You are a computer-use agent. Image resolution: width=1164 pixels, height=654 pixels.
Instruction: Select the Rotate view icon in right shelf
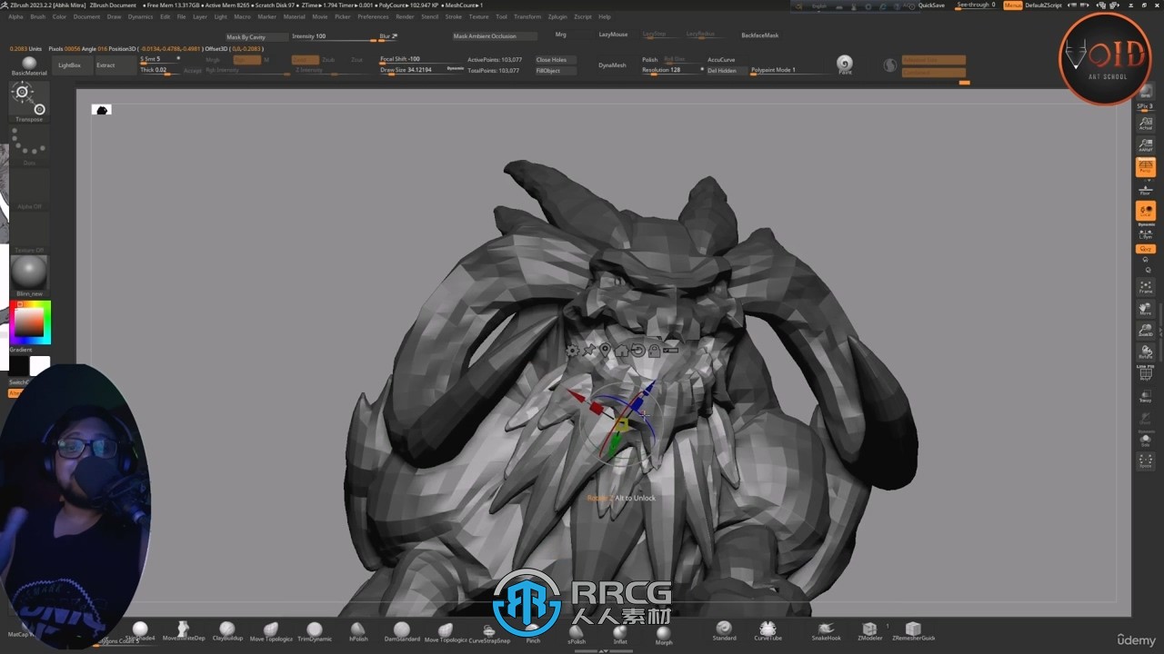coord(1146,352)
